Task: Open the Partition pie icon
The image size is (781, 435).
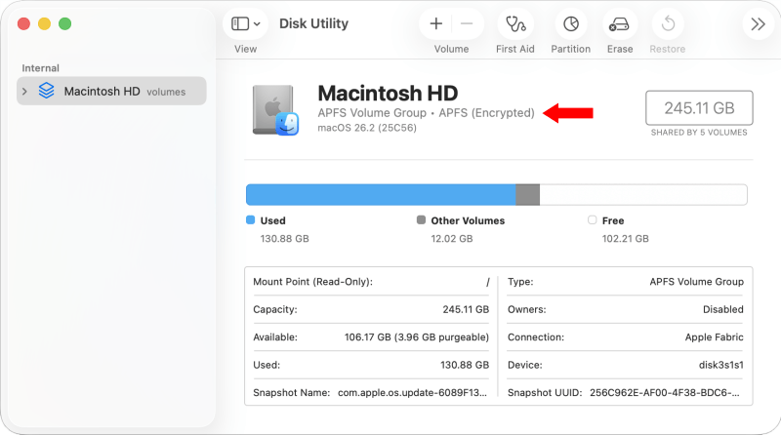Action: coord(571,23)
